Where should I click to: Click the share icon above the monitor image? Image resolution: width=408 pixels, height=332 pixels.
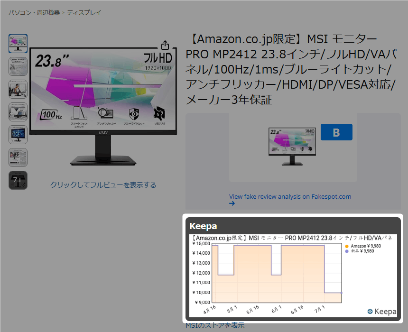(x=165, y=45)
